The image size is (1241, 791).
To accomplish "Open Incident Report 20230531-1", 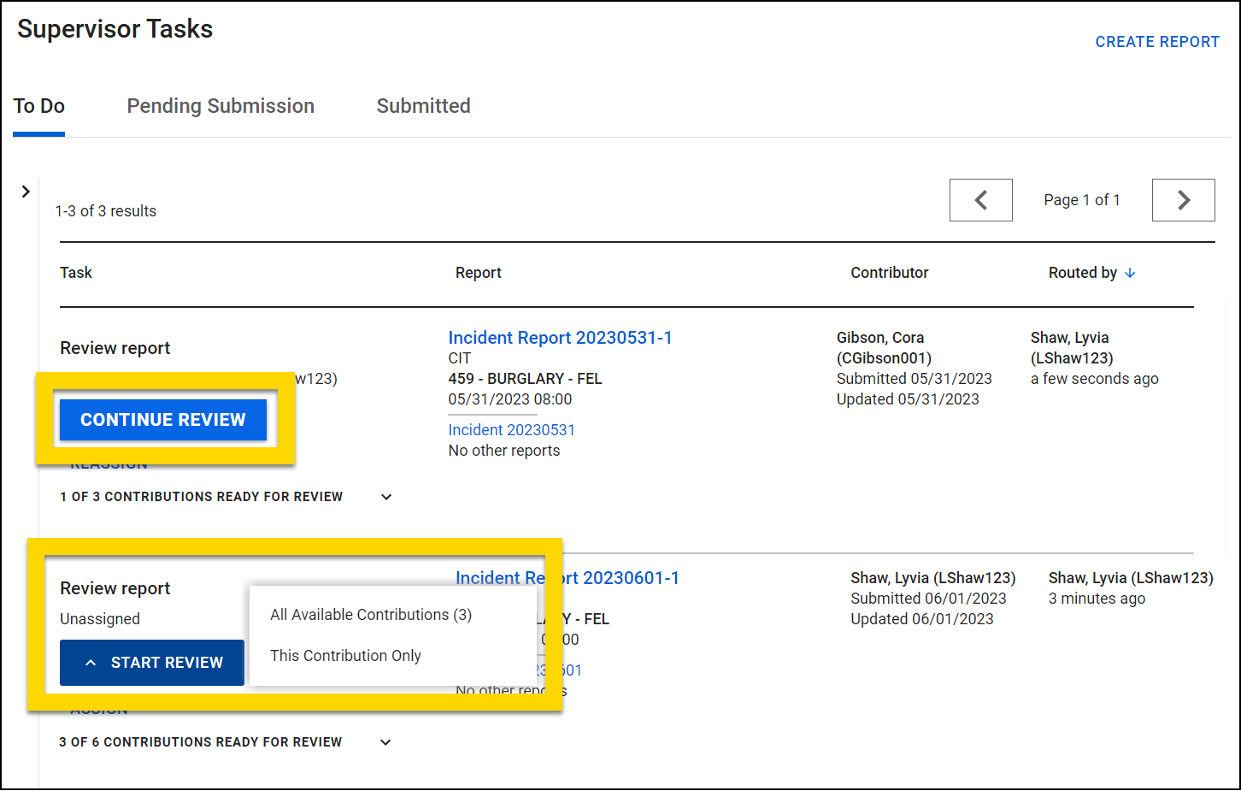I will point(560,337).
